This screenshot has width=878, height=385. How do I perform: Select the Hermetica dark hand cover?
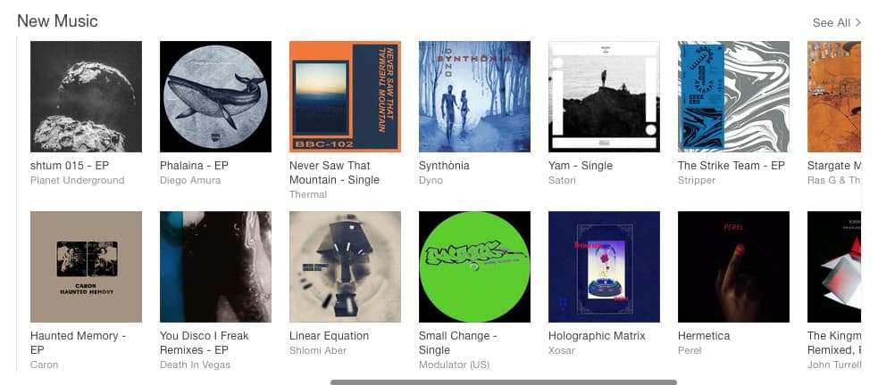tap(733, 266)
